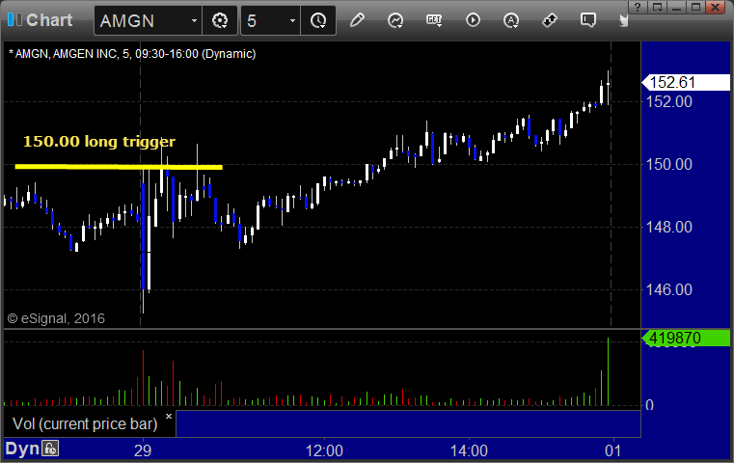The image size is (734, 463).
Task: Click the 148.00 price axis label
Action: pyautogui.click(x=669, y=227)
